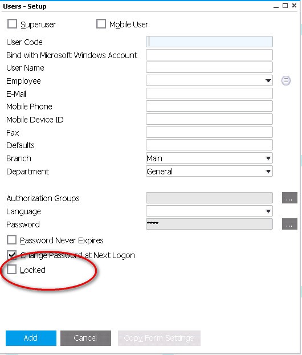Open Authorization Groups ellipsis button
Screen dimensions: 302x355
(x=289, y=198)
